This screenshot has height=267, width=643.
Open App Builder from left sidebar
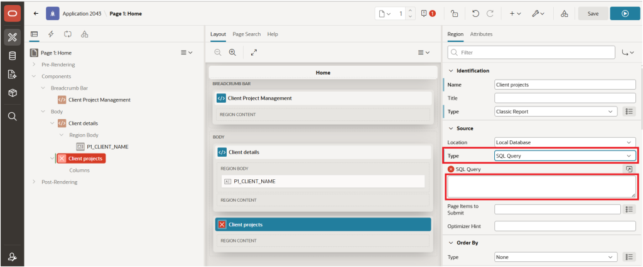coord(13,38)
